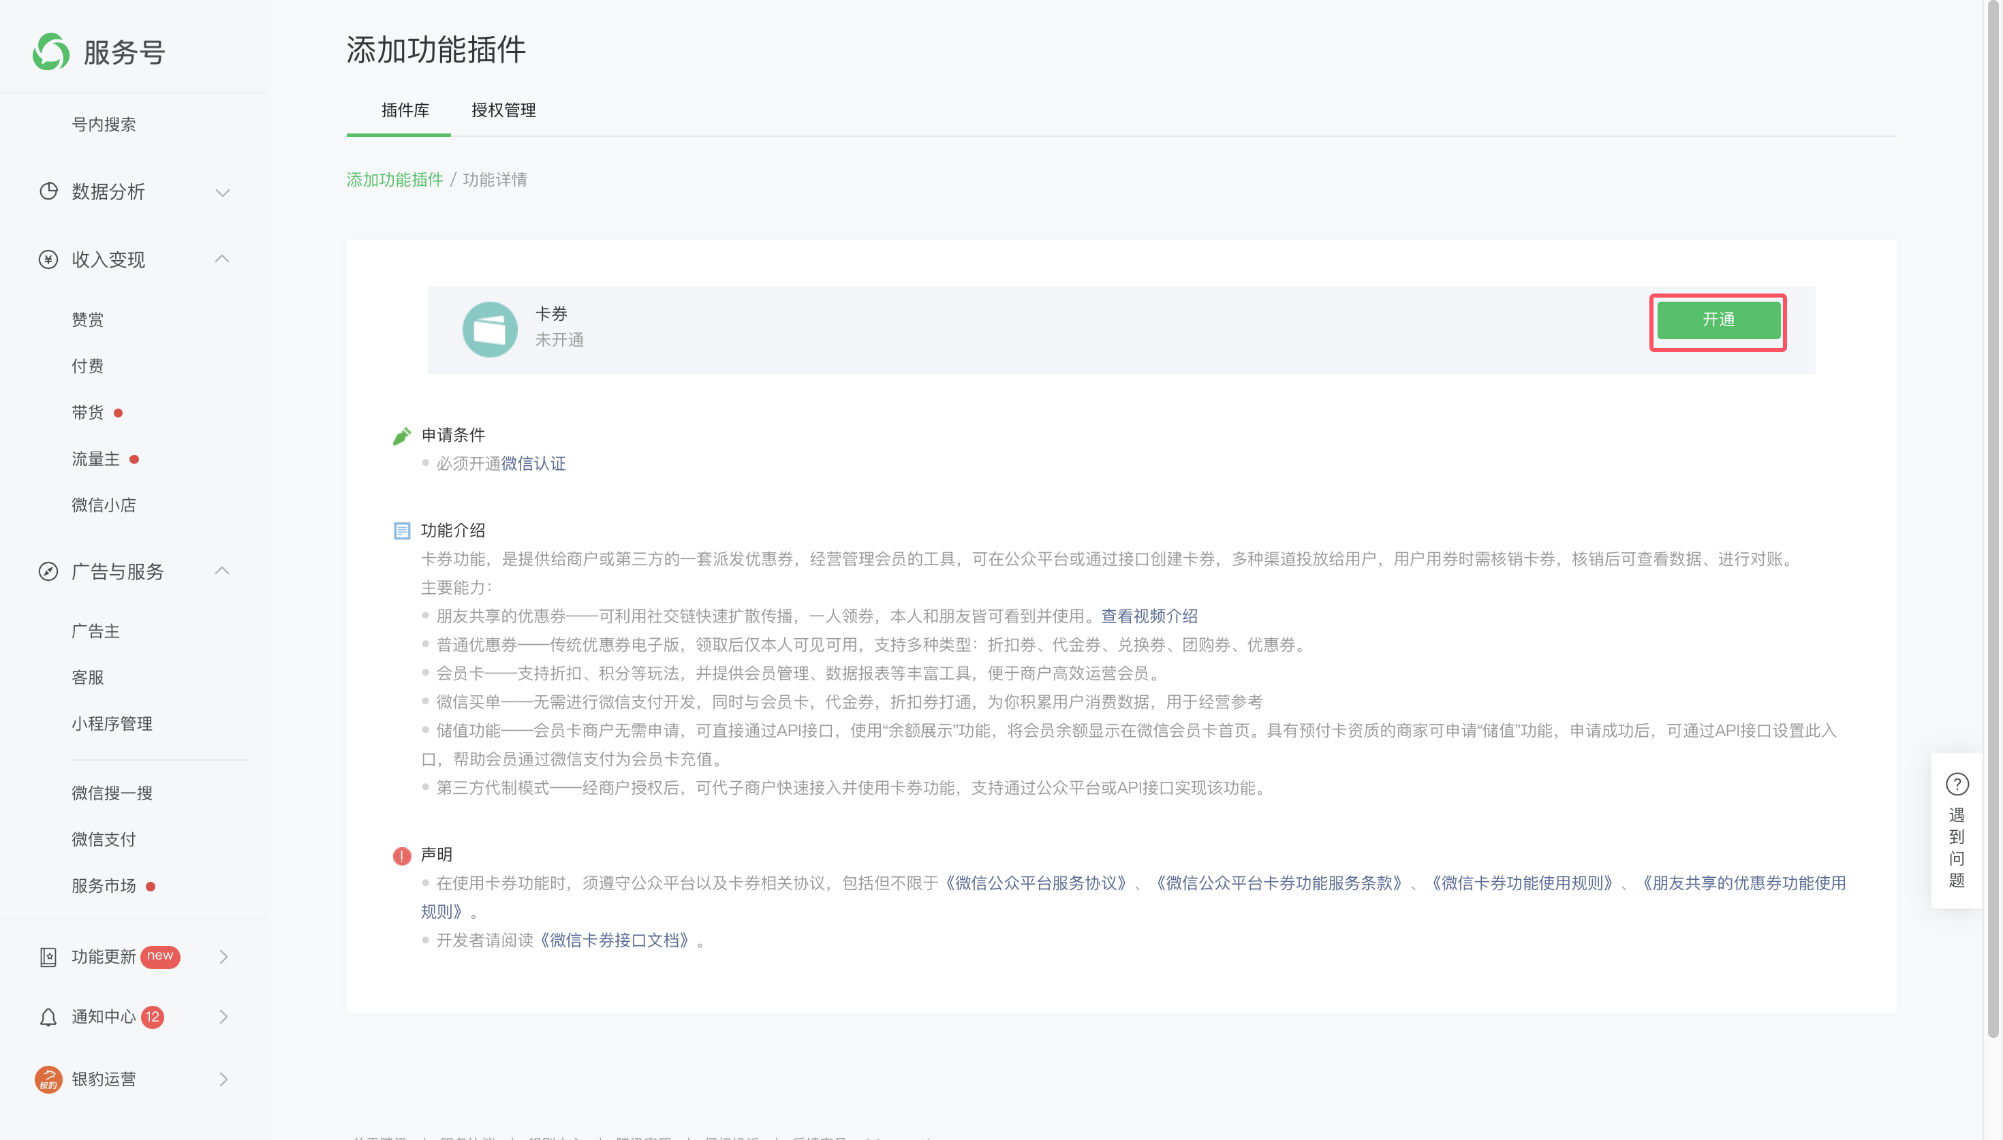
Task: Open the 微信搜一搜 menu item
Action: [x=112, y=793]
